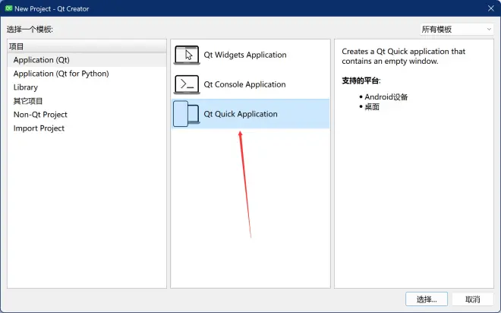Click the Android设备 platform entry
Viewport: 501px width, 313px height.
[x=386, y=97]
